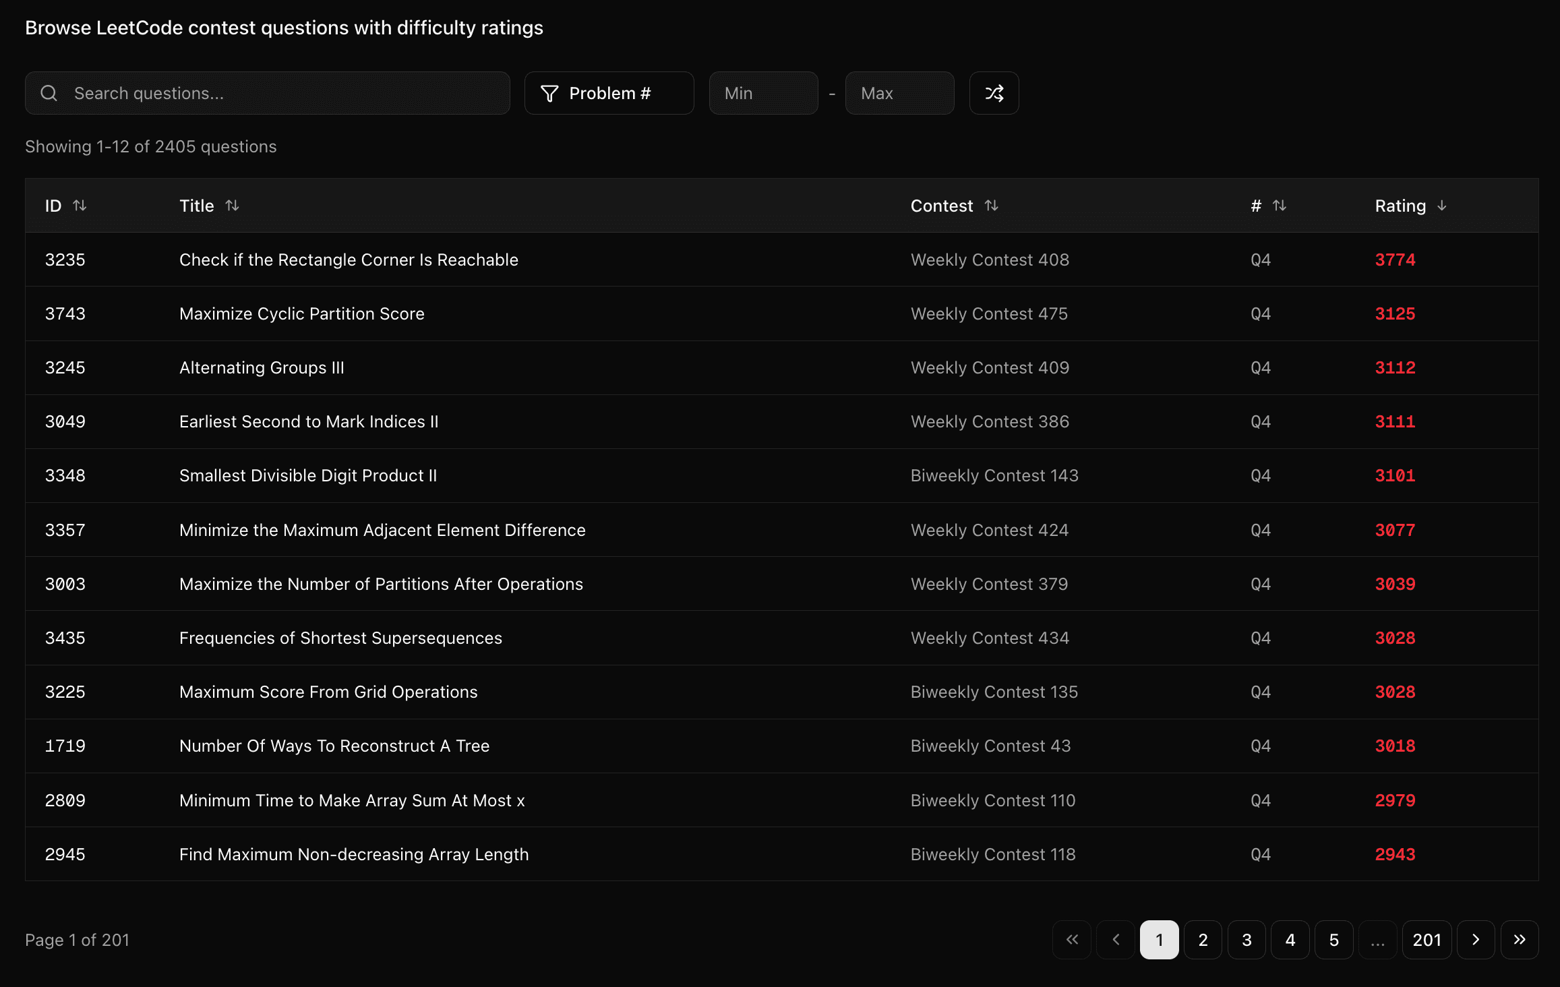
Task: Click Weekly Contest 475 entry
Action: click(x=989, y=313)
